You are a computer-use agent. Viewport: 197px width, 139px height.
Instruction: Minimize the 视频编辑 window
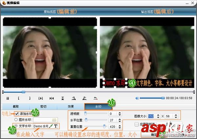click(x=187, y=3)
